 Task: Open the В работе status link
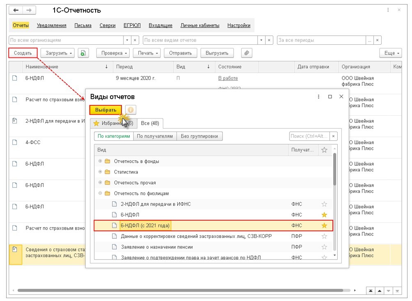click(228, 78)
